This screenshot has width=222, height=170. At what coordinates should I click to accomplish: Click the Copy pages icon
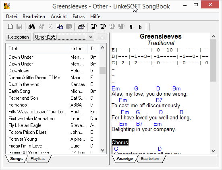(x=60, y=27)
